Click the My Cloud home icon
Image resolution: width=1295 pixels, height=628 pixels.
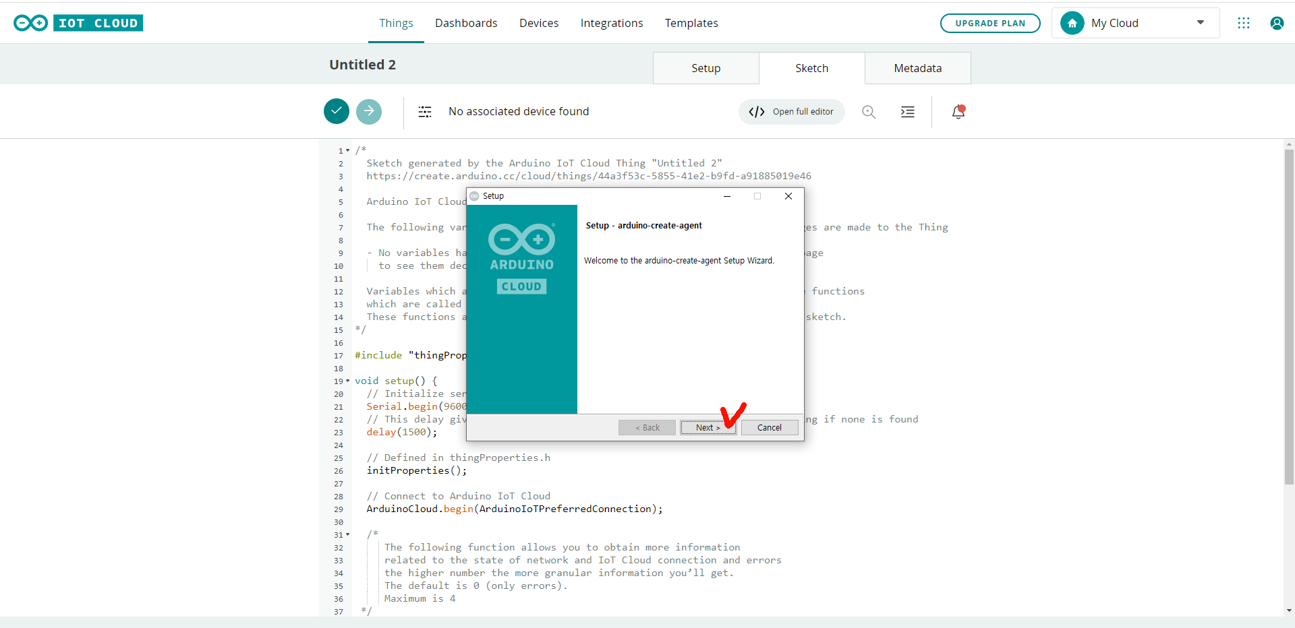(x=1072, y=23)
